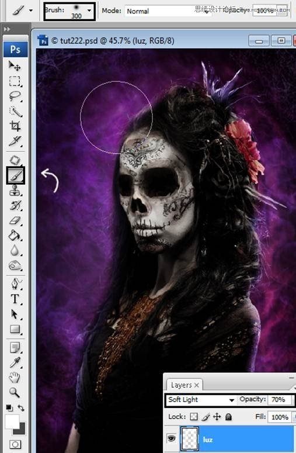Click the Brush tool icon in options bar
This screenshot has width=296, height=453.
[x=19, y=11]
